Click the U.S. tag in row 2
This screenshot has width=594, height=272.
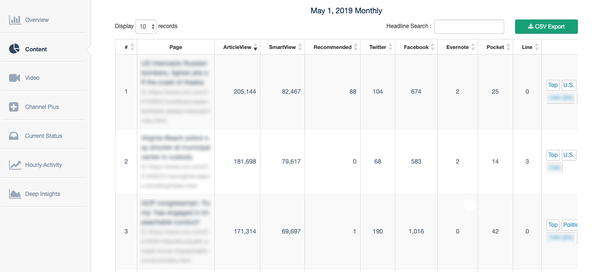568,155
